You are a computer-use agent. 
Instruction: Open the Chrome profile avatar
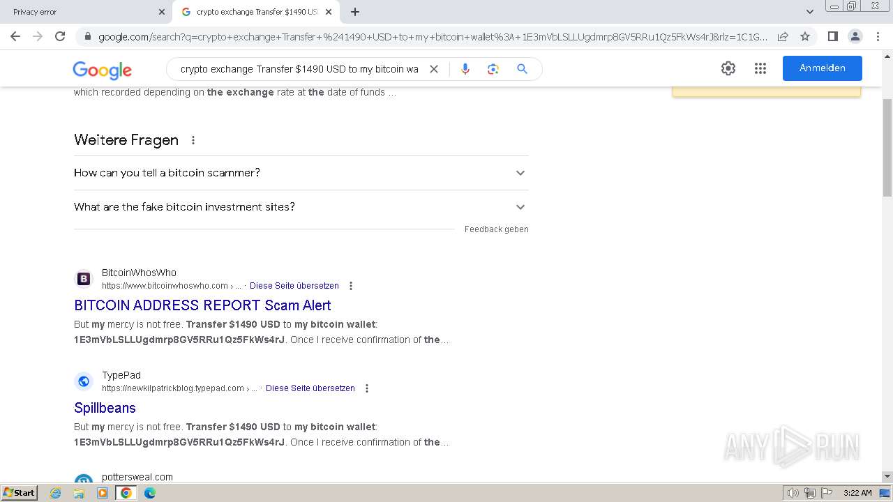[x=855, y=36]
